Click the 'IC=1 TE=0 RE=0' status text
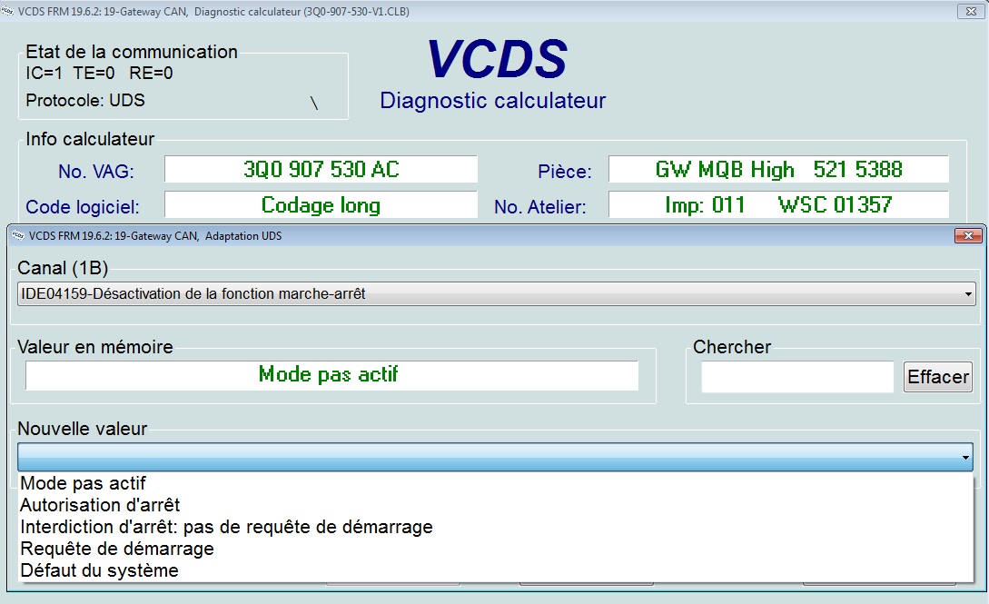 pyautogui.click(x=99, y=74)
